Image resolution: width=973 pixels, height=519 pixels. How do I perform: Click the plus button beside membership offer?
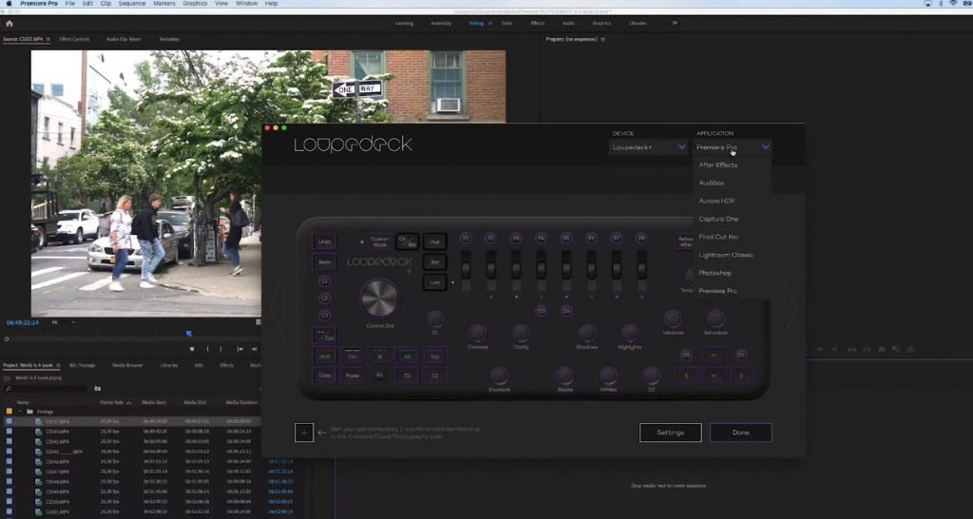[x=304, y=432]
